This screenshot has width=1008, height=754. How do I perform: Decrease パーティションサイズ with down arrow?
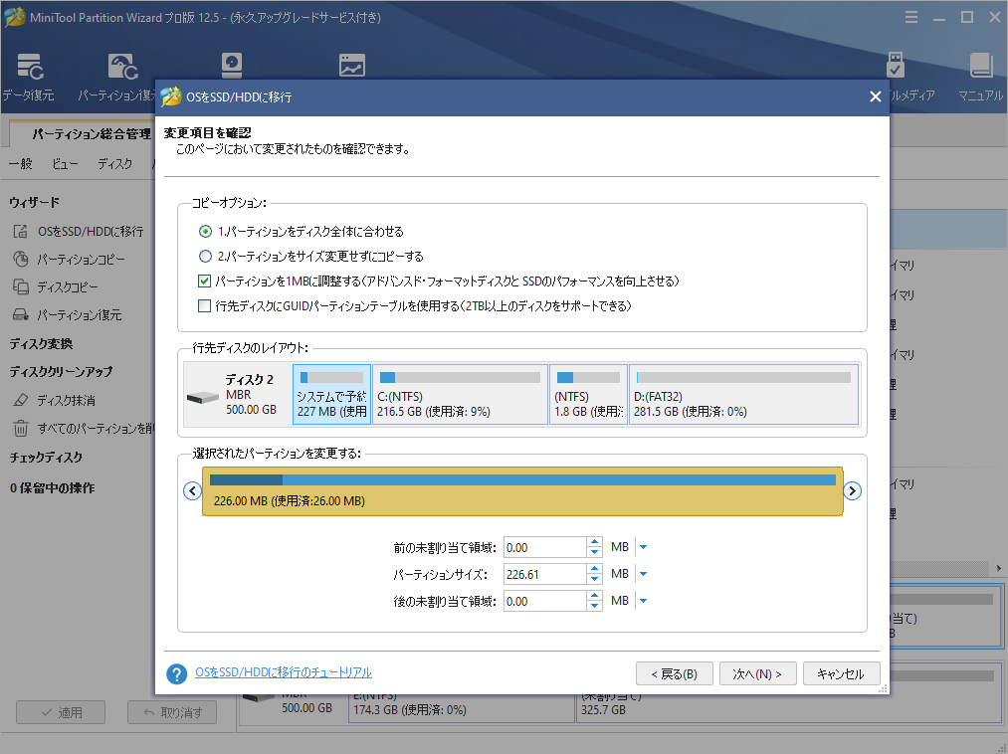595,579
